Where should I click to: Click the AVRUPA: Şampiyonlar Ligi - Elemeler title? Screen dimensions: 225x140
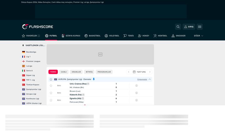coord(75,79)
